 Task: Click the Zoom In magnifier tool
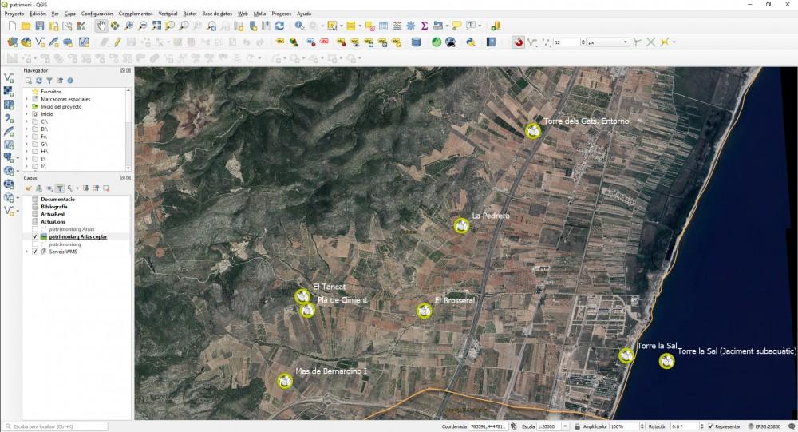pos(129,26)
